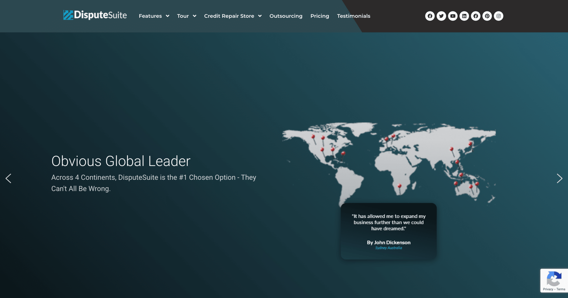Expand the Credit Repair Store dropdown
Image resolution: width=568 pixels, height=298 pixels.
233,16
